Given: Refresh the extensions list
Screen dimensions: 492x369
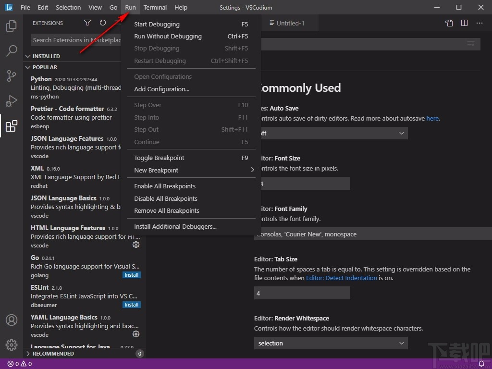Looking at the screenshot, I should point(103,23).
